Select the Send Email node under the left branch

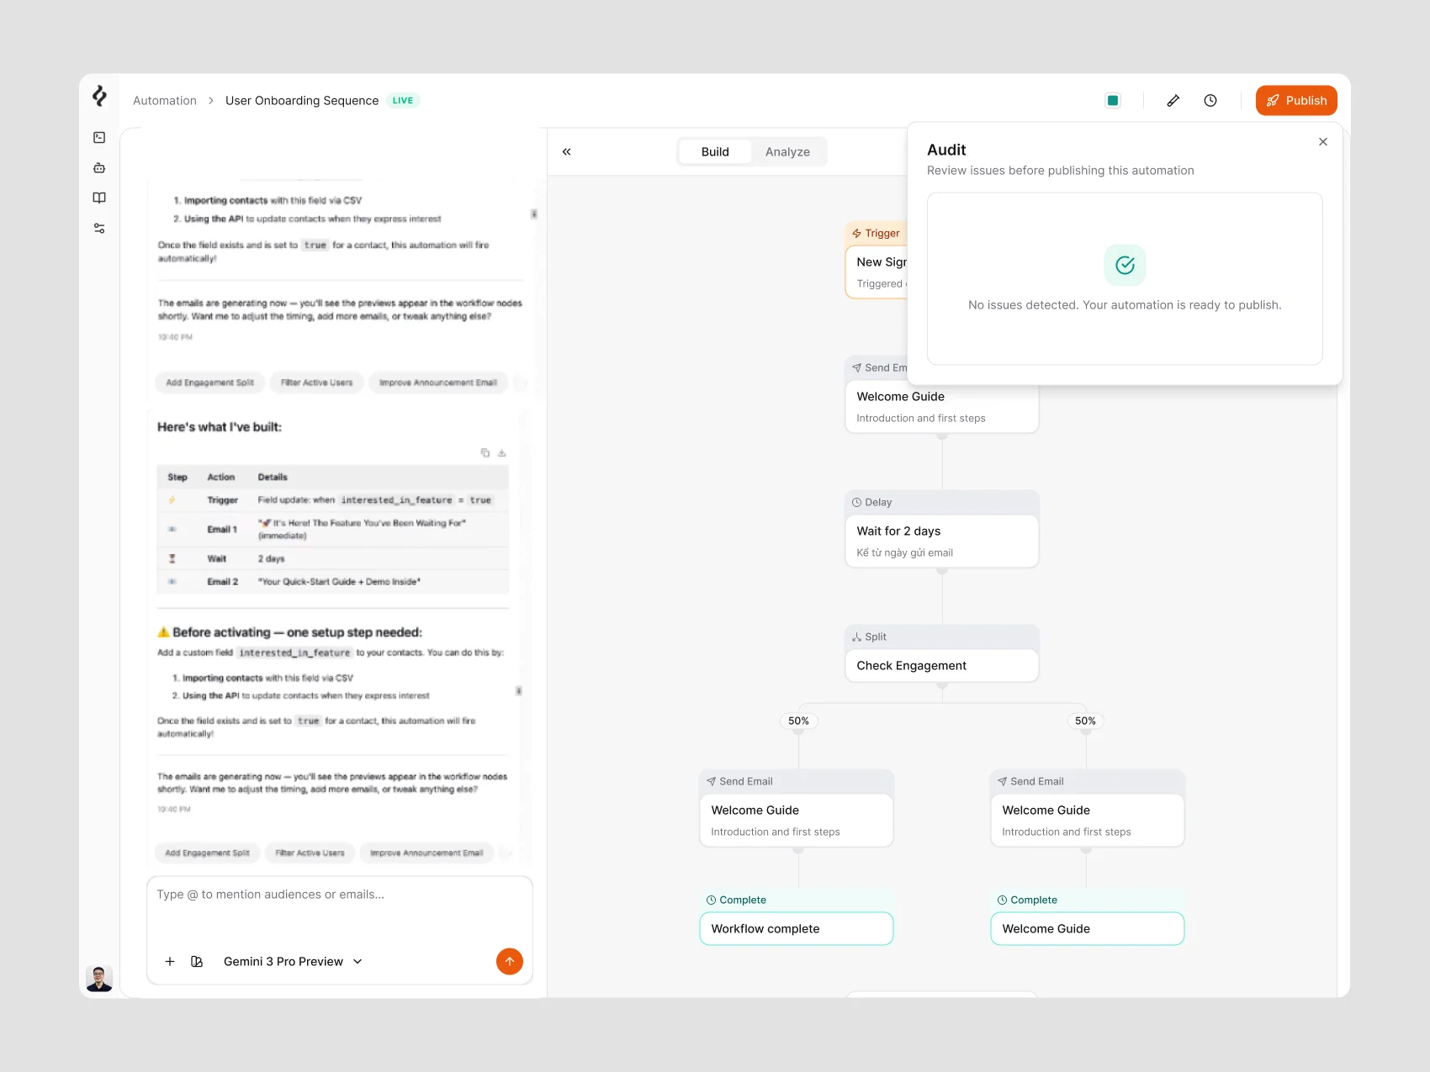[x=797, y=809]
